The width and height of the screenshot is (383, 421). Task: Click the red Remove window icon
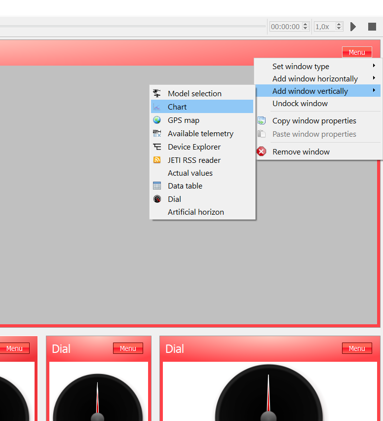pos(261,152)
